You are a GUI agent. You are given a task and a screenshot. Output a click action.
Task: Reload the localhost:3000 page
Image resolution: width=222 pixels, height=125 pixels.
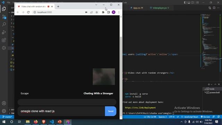click(x=28, y=12)
